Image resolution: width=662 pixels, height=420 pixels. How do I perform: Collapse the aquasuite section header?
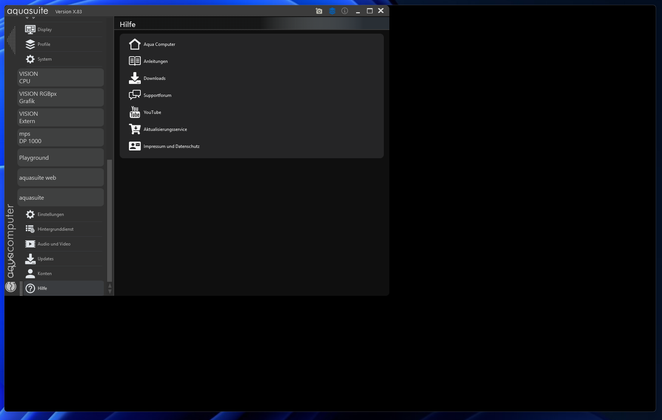(60, 198)
